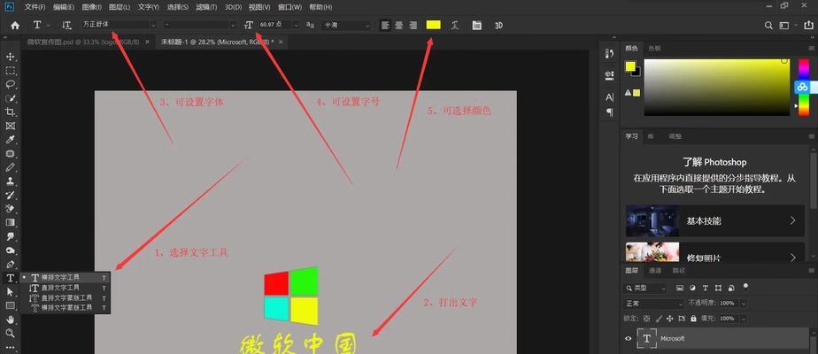This screenshot has height=354, width=818.
Task: Select the Healing Brush tool
Action: 10,154
